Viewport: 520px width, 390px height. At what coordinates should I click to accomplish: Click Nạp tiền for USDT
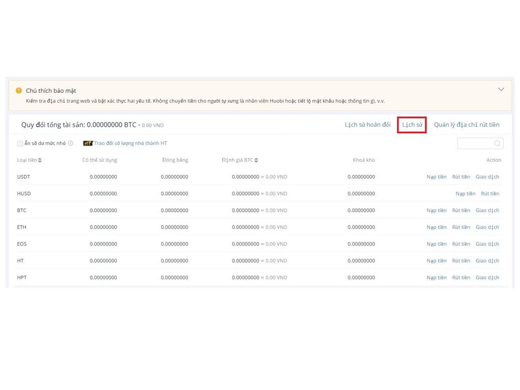[x=436, y=177]
